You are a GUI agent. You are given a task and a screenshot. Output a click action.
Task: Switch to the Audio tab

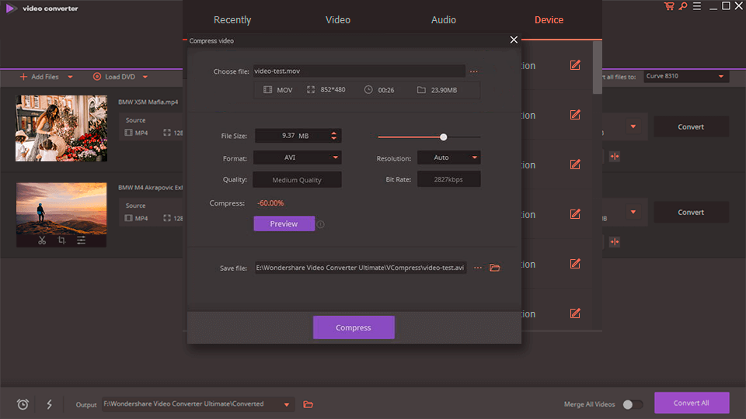444,20
